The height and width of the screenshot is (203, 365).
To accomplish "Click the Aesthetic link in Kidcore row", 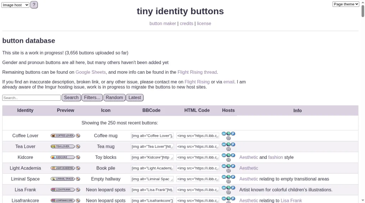I will (x=248, y=157).
